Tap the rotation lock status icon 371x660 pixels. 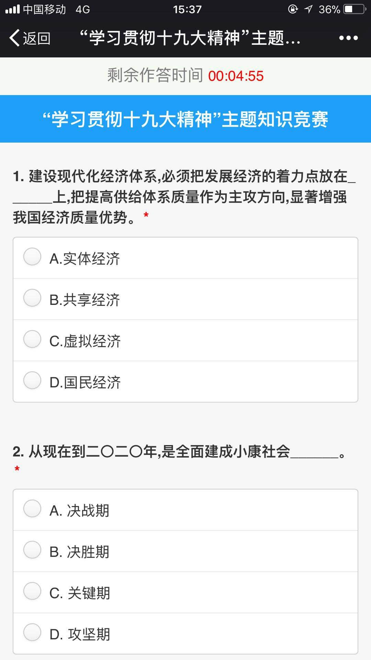tap(293, 9)
